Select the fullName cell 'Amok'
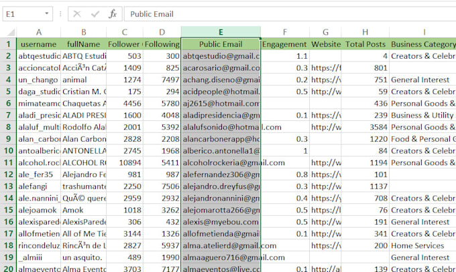Image resolution: width=456 pixels, height=272 pixels. (x=84, y=210)
